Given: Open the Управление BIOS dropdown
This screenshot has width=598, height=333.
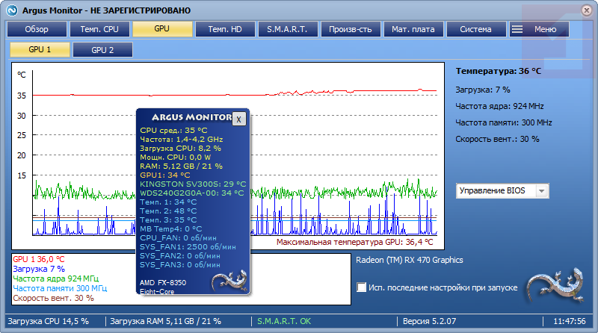Looking at the screenshot, I should (502, 190).
